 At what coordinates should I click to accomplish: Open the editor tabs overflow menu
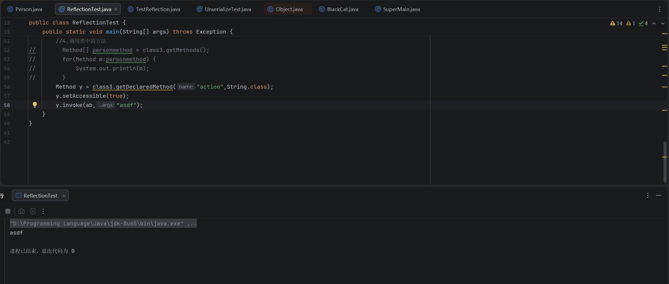[660, 9]
